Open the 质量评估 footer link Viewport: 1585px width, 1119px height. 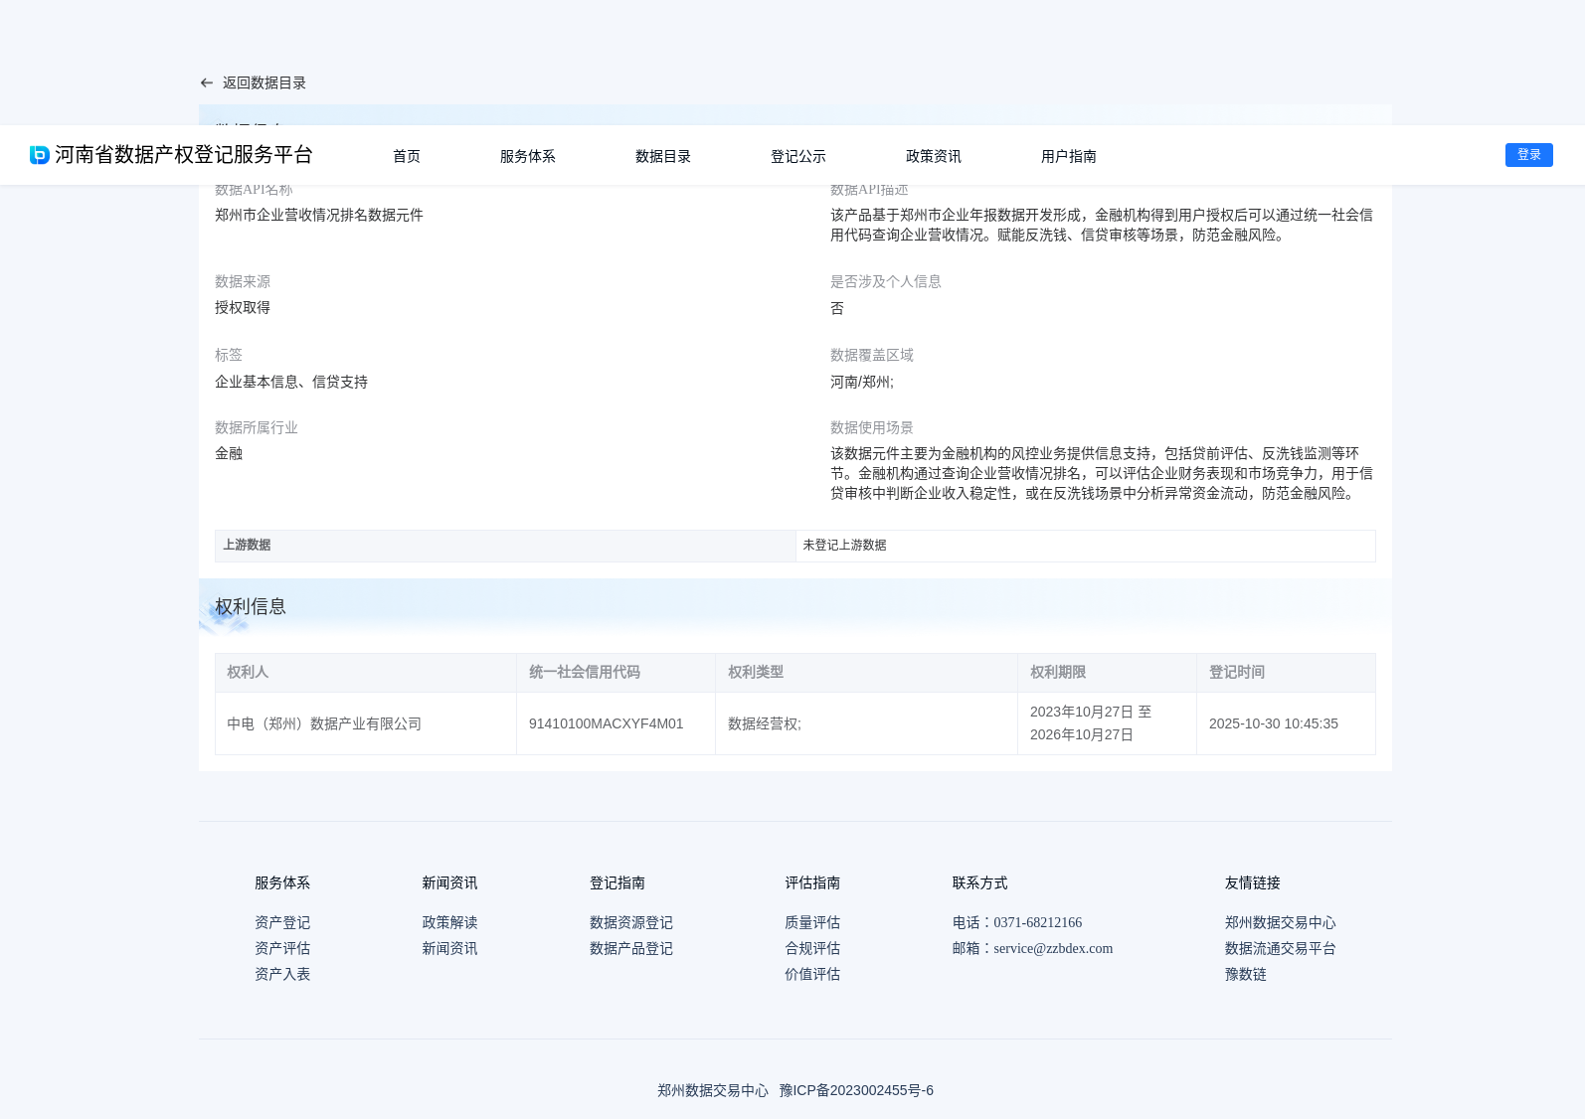[812, 923]
